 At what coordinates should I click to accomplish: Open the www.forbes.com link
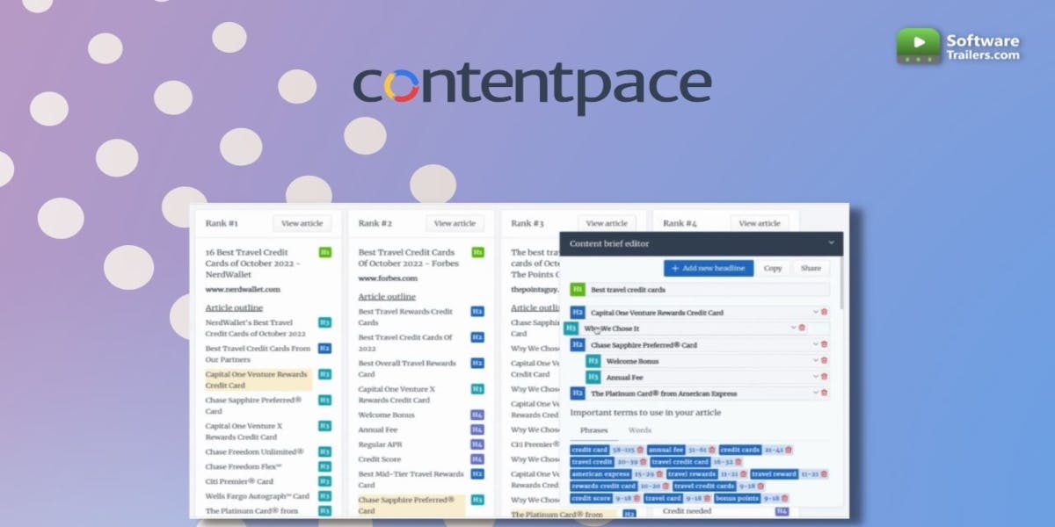pos(387,278)
